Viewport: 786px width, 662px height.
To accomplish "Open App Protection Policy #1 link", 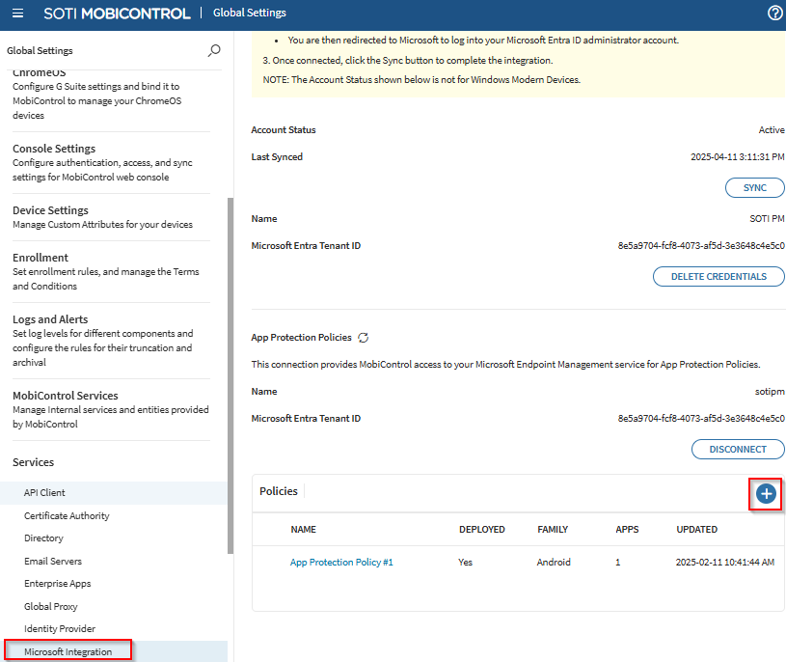I will 341,562.
